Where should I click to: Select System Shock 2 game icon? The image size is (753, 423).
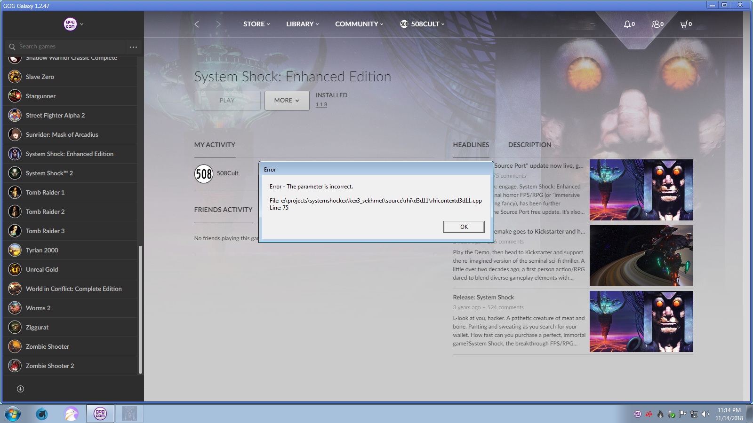[x=15, y=173]
